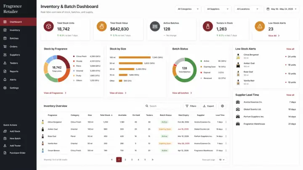Click the Testers in Stock bottle icon
Screen dimensions: 303x170
(208, 26)
